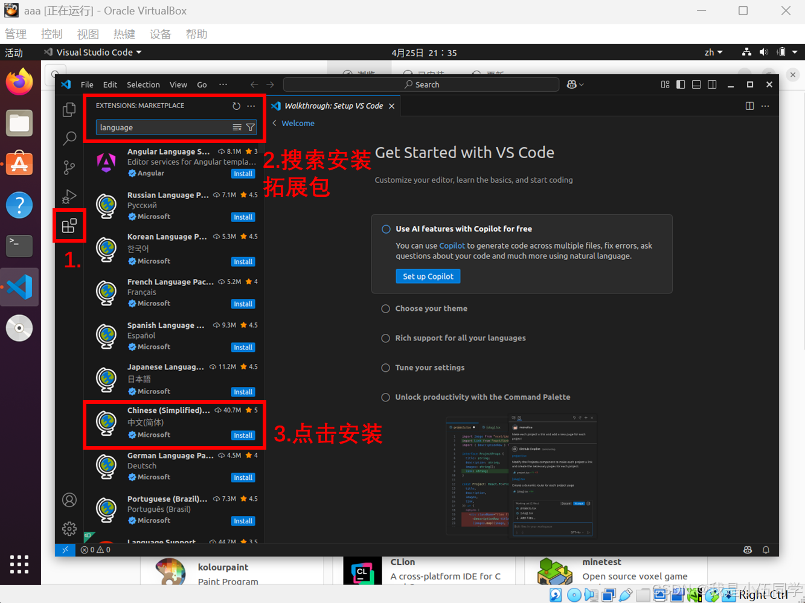Image resolution: width=805 pixels, height=603 pixels.
Task: Open the Selection menu
Action: 143,85
